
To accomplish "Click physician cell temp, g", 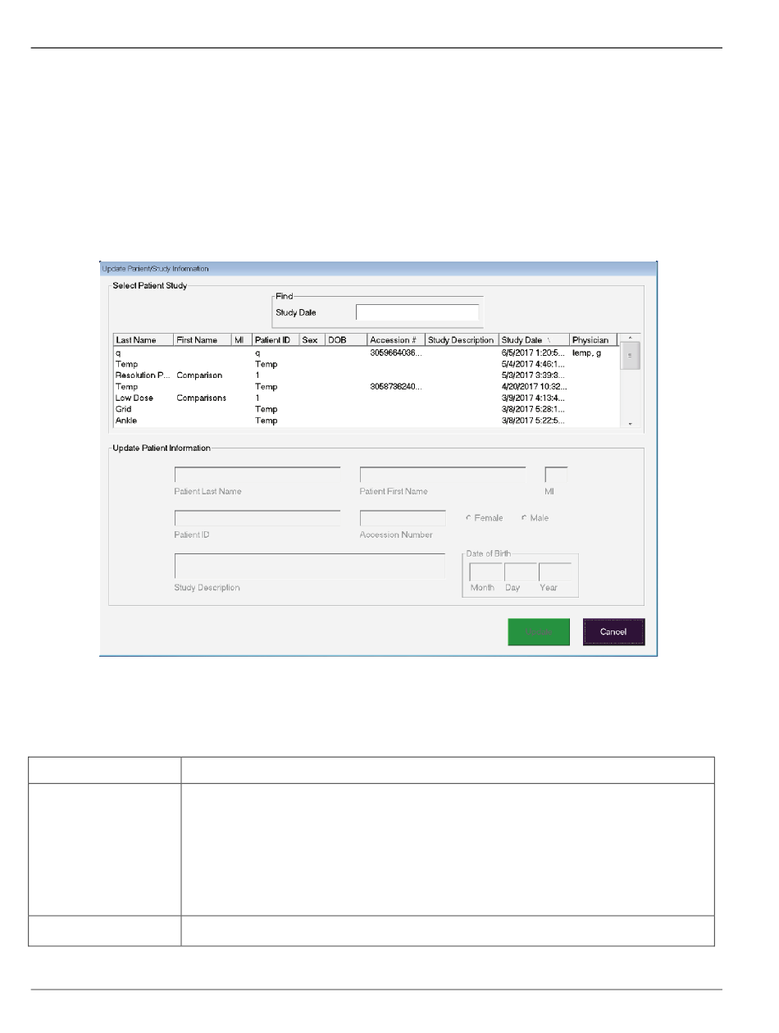I will [x=585, y=352].
